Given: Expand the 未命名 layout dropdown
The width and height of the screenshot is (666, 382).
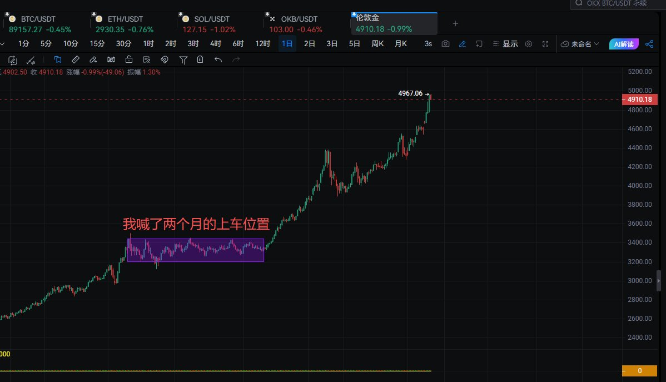Looking at the screenshot, I should click(x=580, y=44).
